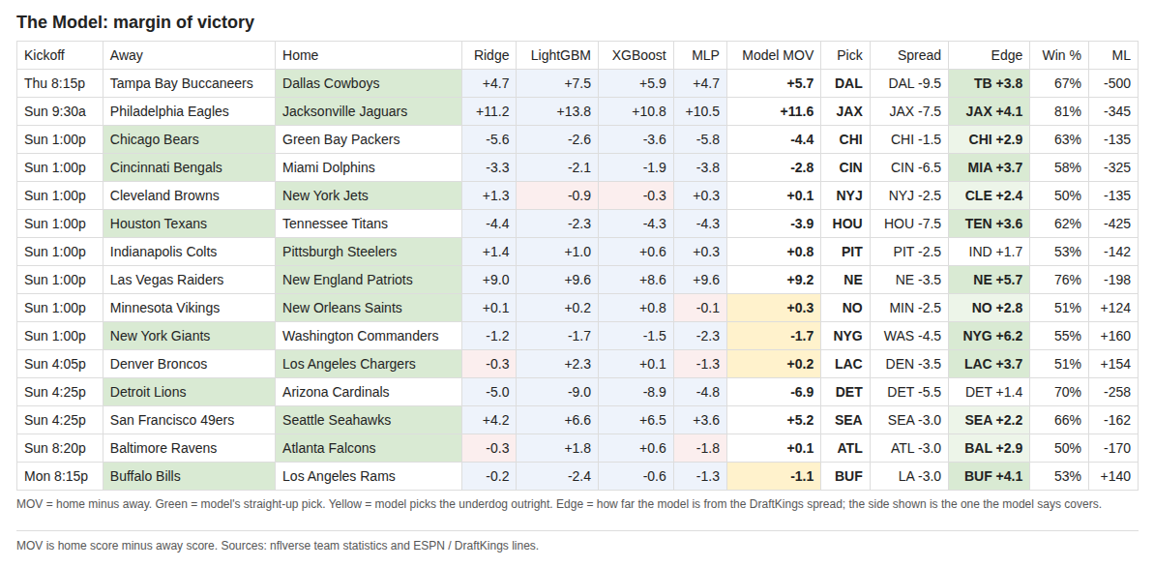Click The Model: margin of victory heading

(x=135, y=22)
